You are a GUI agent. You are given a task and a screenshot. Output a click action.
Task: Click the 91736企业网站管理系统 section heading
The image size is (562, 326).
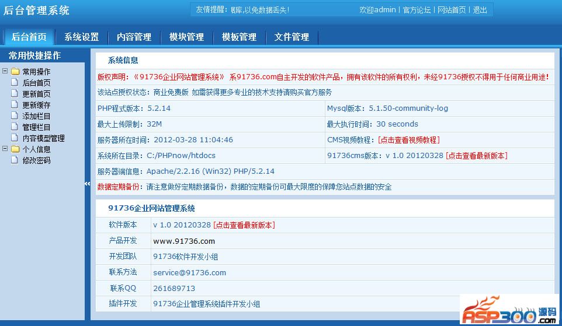[151, 208]
